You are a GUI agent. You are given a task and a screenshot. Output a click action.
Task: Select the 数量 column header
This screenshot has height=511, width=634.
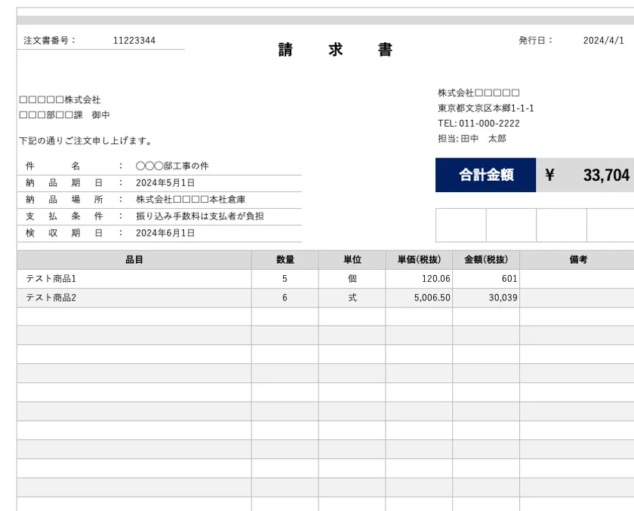click(x=285, y=259)
